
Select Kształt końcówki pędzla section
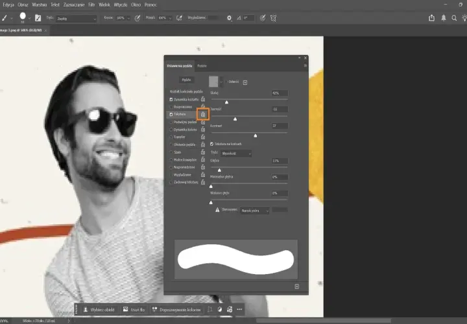(186, 91)
